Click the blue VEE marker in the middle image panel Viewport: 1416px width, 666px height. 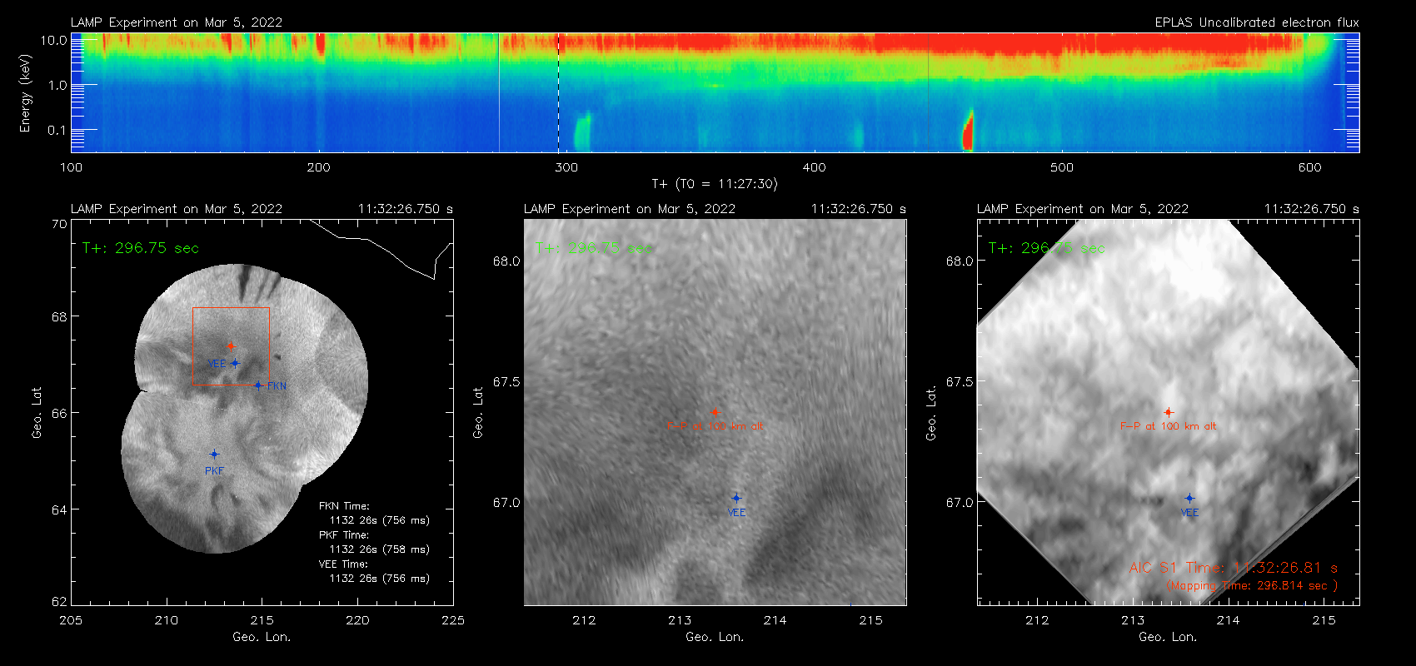click(x=736, y=498)
